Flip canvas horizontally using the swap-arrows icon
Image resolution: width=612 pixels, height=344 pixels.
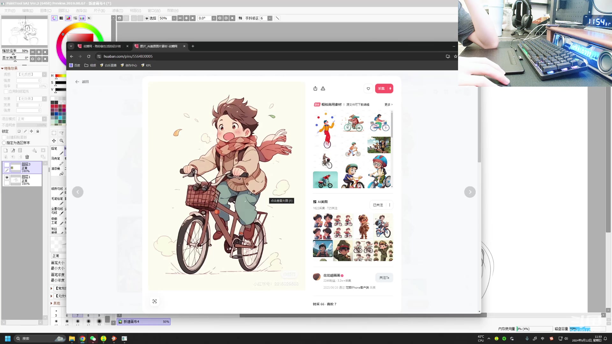[x=240, y=18]
